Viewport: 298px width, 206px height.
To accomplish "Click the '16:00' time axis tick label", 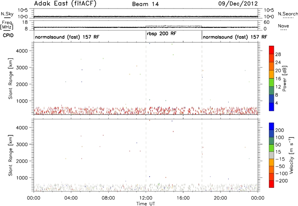I will [x=183, y=198].
